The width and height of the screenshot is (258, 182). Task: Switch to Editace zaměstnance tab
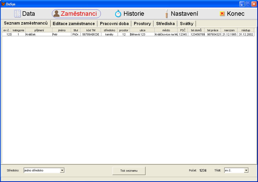pos(74,24)
